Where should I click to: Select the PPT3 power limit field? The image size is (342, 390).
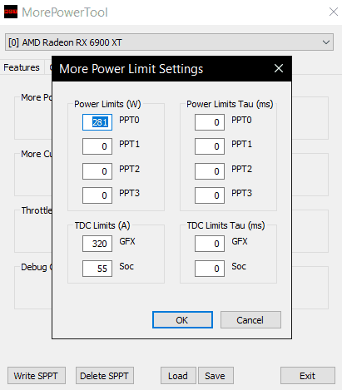pyautogui.click(x=97, y=195)
